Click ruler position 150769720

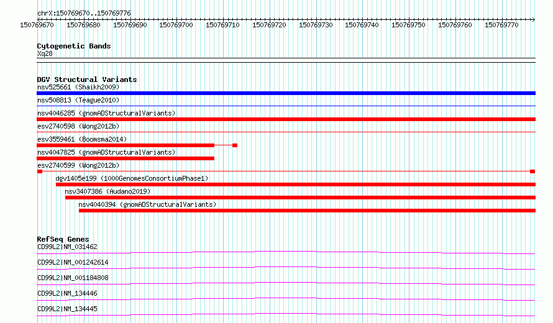pyautogui.click(x=269, y=25)
